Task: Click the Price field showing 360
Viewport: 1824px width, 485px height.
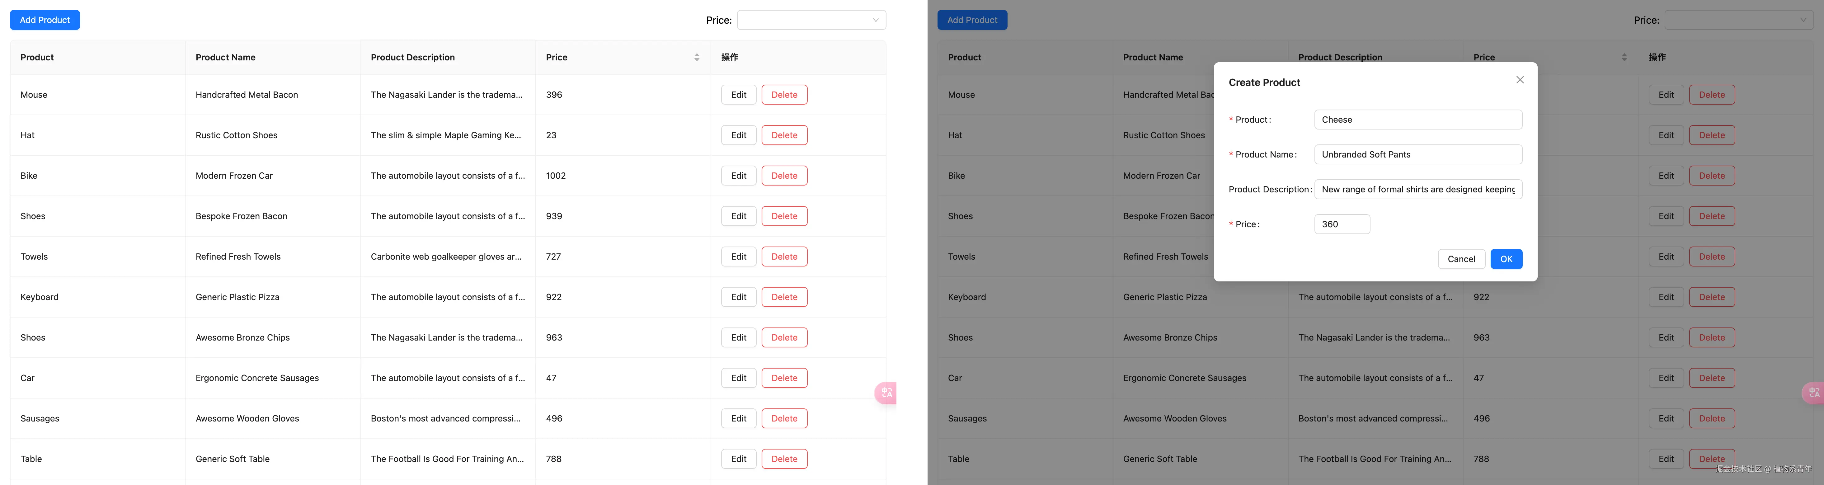Action: pyautogui.click(x=1341, y=224)
